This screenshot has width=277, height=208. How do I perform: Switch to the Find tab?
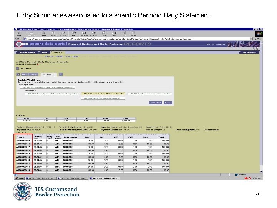click(45, 52)
